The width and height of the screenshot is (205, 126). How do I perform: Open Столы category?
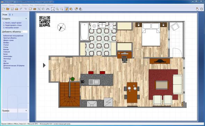[x=6, y=47]
